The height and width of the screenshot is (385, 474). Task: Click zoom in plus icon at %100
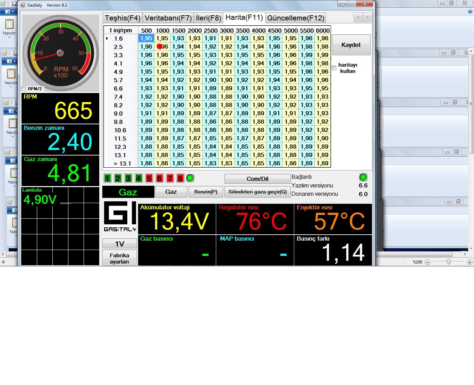[x=469, y=262]
